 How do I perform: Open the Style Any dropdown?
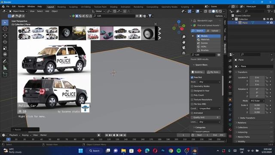[210, 82]
